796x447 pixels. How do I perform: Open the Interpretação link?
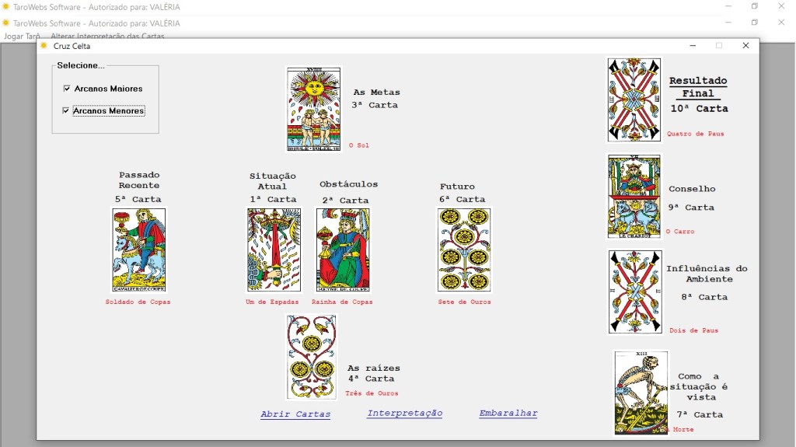tap(404, 414)
